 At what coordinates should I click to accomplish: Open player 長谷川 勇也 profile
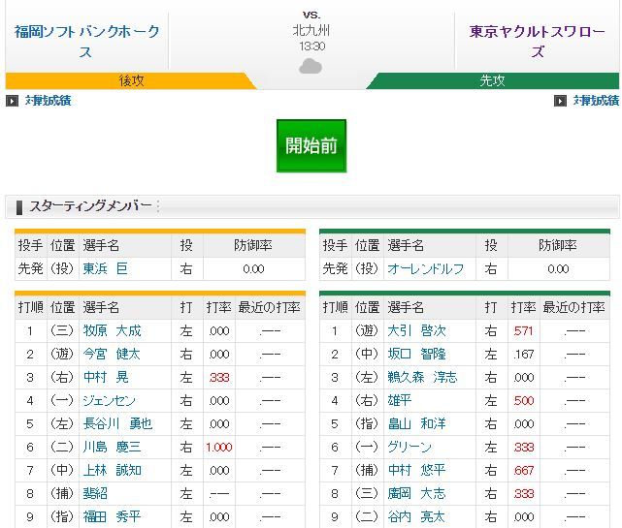tap(117, 423)
